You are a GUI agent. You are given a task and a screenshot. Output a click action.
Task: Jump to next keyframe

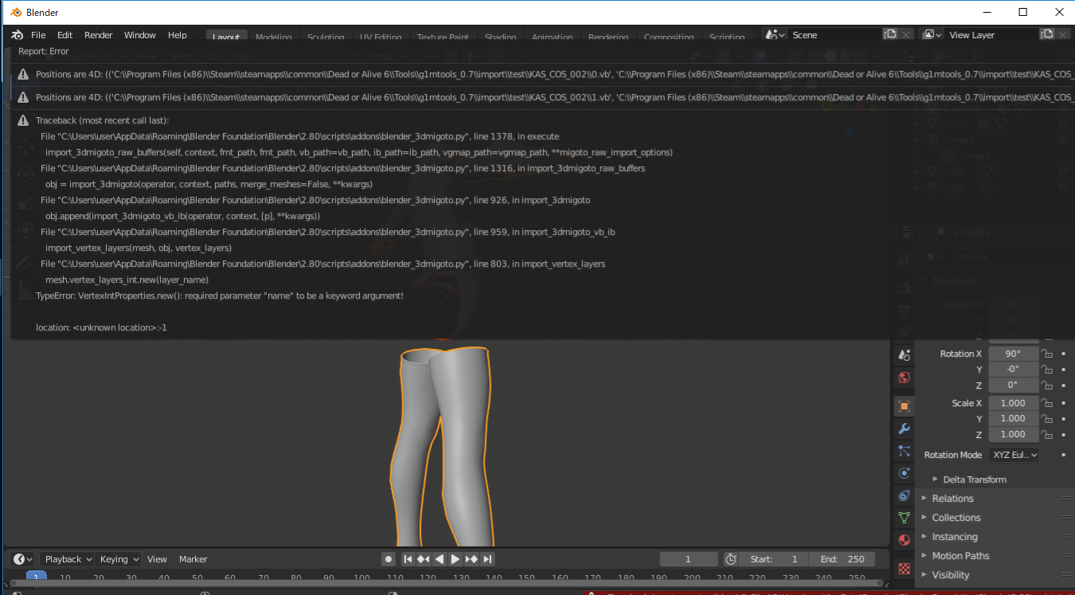click(471, 559)
